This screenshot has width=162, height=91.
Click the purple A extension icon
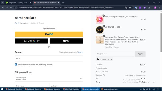pos(140,8)
